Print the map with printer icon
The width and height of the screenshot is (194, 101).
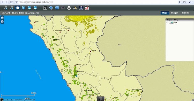point(69,8)
